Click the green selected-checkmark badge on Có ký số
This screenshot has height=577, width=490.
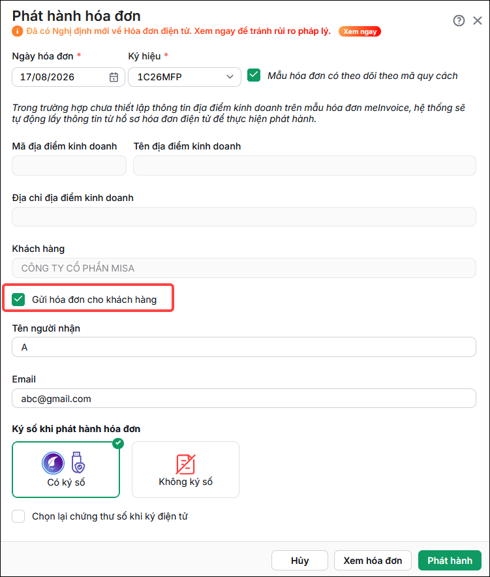[117, 443]
